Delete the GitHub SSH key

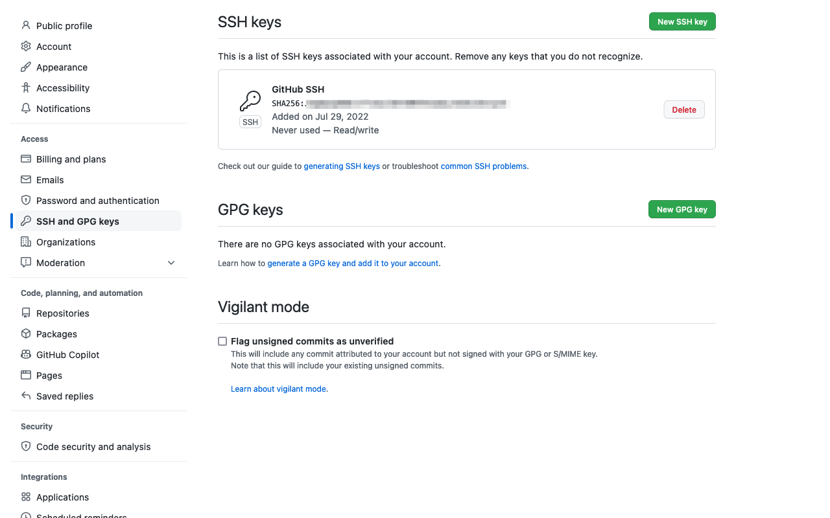pyautogui.click(x=684, y=110)
